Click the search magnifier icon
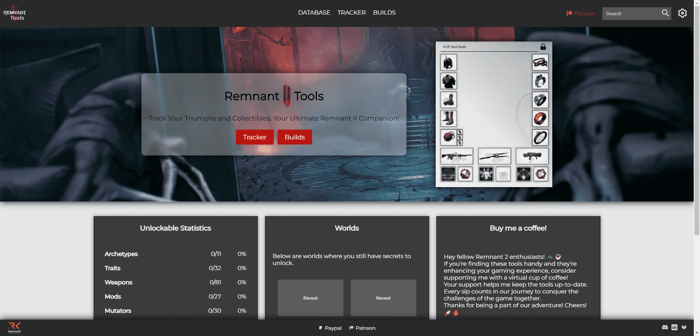 coord(665,13)
